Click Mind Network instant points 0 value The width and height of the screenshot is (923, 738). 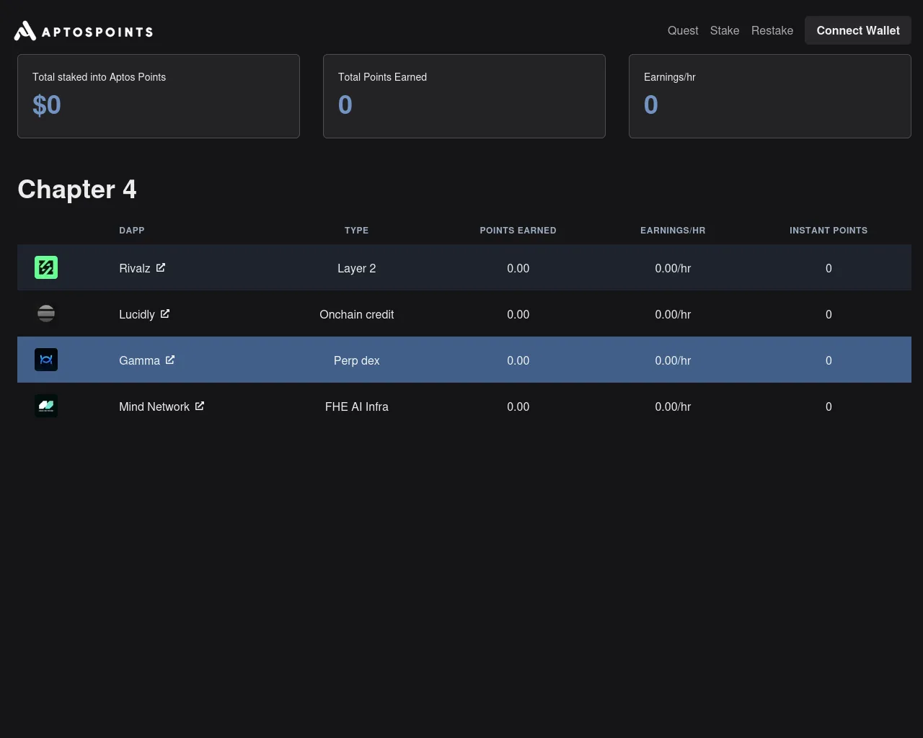(x=829, y=406)
